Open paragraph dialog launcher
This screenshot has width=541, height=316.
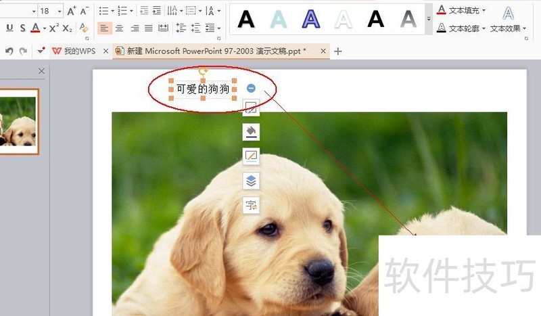[218, 39]
